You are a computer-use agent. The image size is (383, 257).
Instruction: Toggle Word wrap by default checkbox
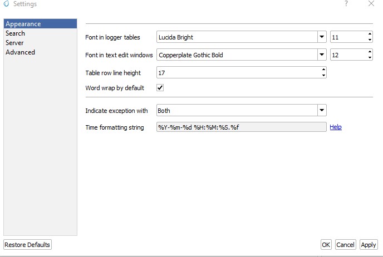(160, 88)
